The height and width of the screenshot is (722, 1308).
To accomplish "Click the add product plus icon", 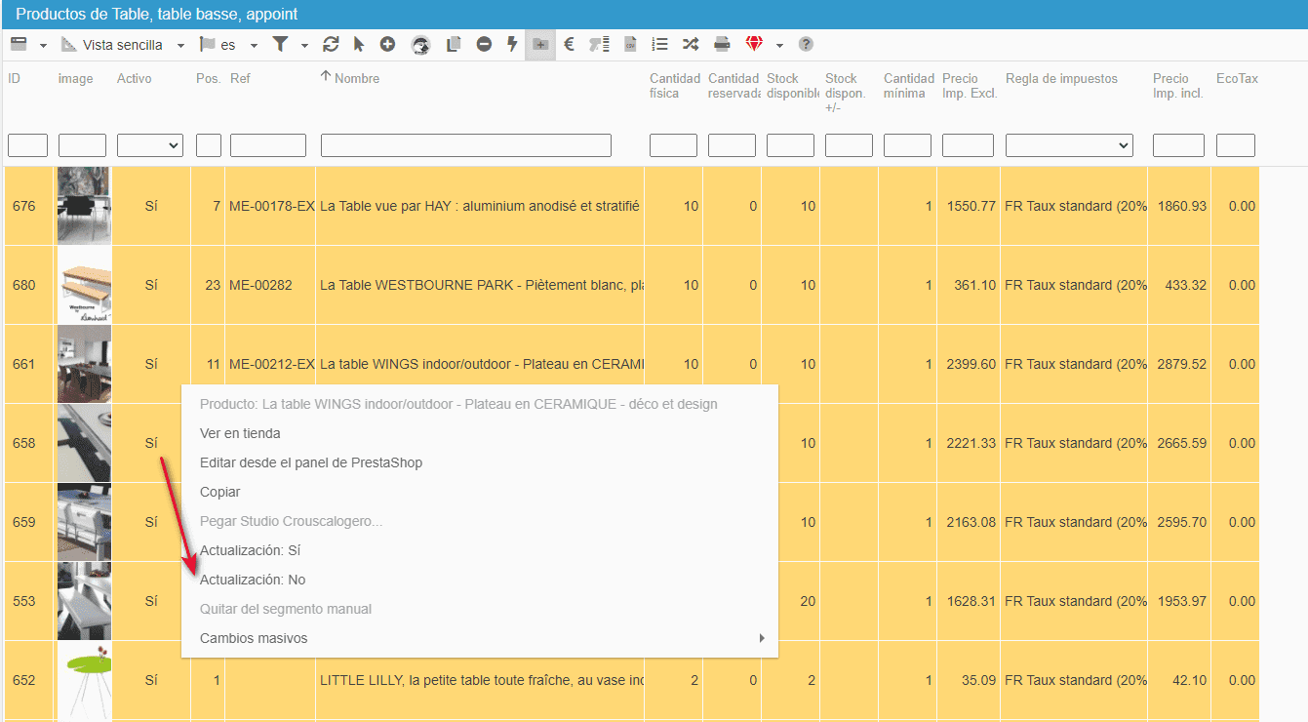I will [387, 45].
